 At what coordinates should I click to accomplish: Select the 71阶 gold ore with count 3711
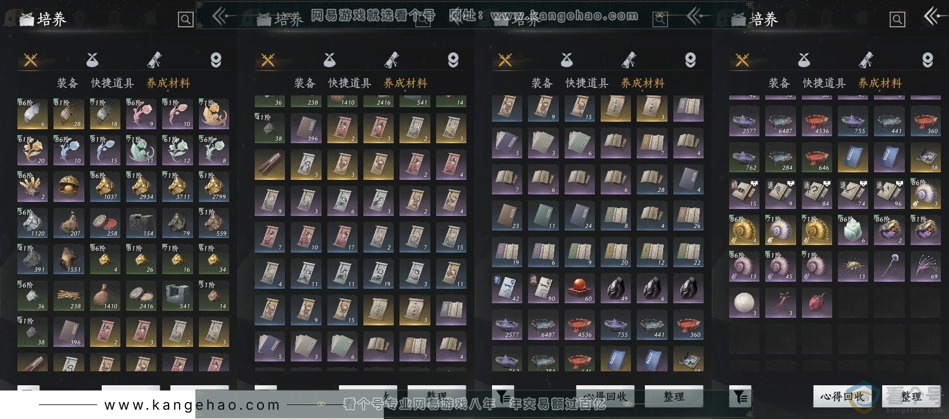178,187
